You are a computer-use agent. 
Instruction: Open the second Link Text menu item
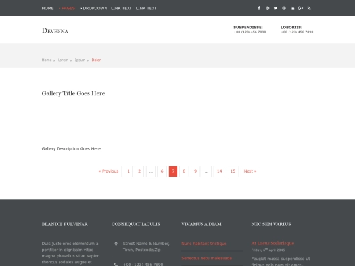point(146,8)
